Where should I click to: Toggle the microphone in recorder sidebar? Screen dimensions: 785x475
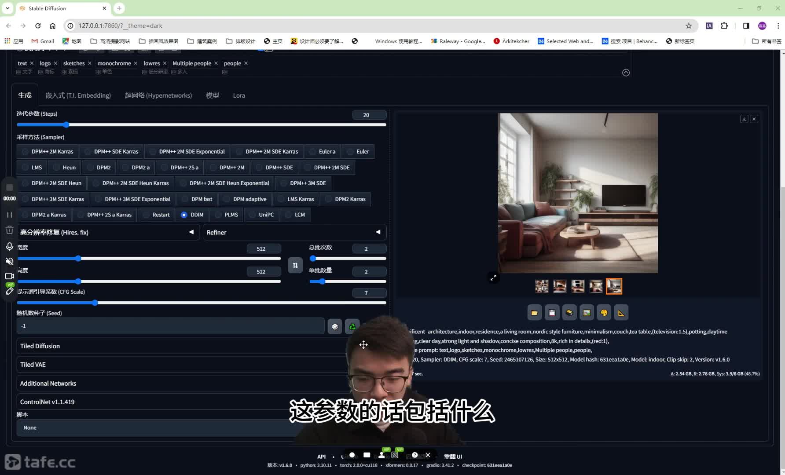(9, 246)
